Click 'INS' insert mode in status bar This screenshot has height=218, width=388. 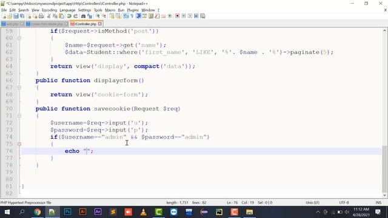378,203
